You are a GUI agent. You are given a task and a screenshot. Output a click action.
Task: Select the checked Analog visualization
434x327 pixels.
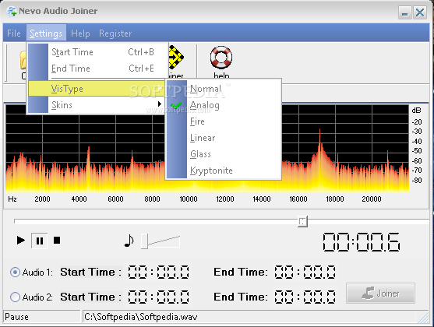tap(224, 105)
